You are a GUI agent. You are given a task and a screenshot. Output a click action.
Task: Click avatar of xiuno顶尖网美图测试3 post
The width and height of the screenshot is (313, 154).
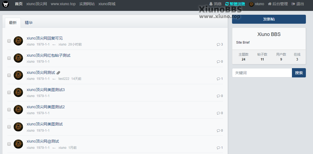[18, 92]
